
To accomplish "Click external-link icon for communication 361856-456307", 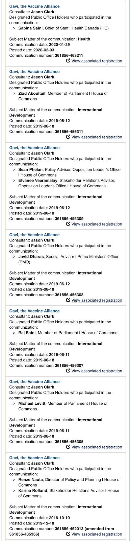I will (69, 371).
